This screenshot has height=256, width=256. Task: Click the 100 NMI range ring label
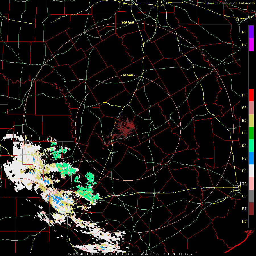[x=128, y=22]
